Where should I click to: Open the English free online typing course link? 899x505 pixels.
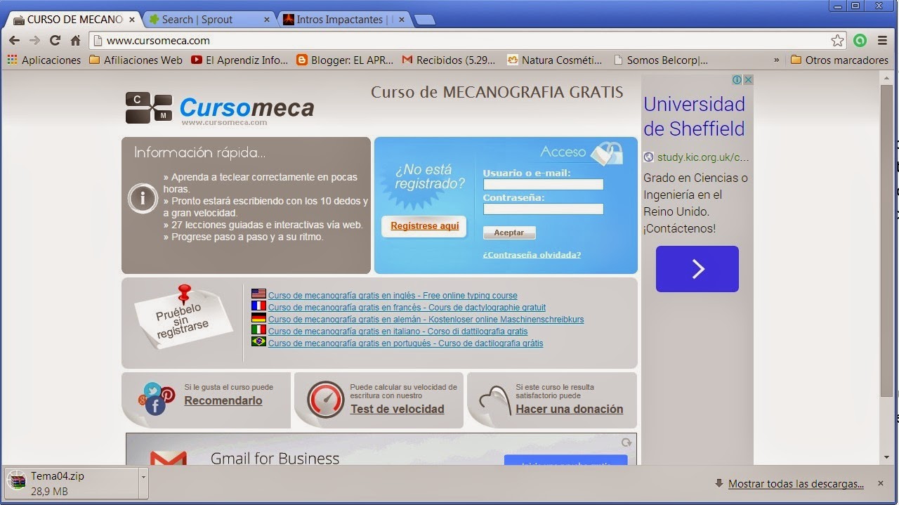click(393, 296)
